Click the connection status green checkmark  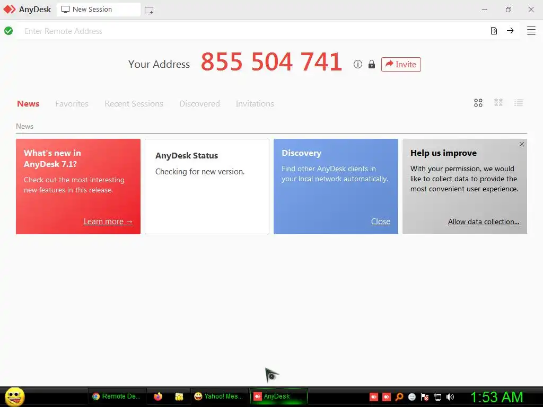(8, 31)
